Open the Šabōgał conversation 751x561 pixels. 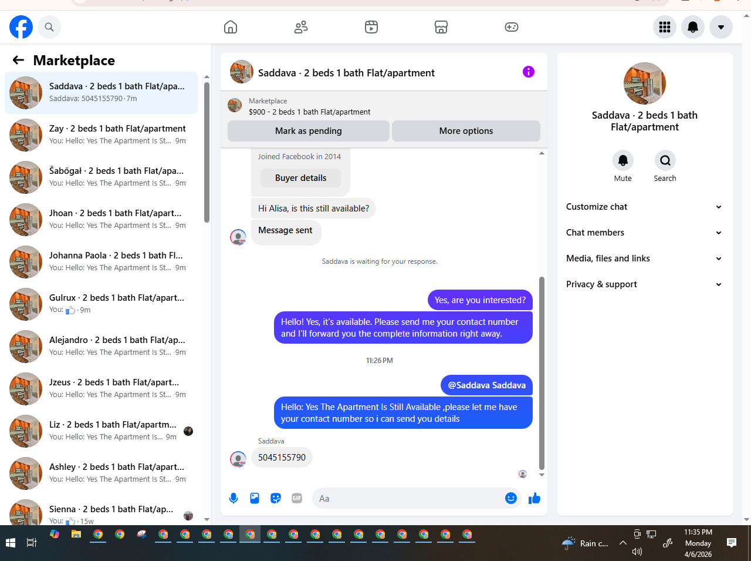[x=101, y=177]
